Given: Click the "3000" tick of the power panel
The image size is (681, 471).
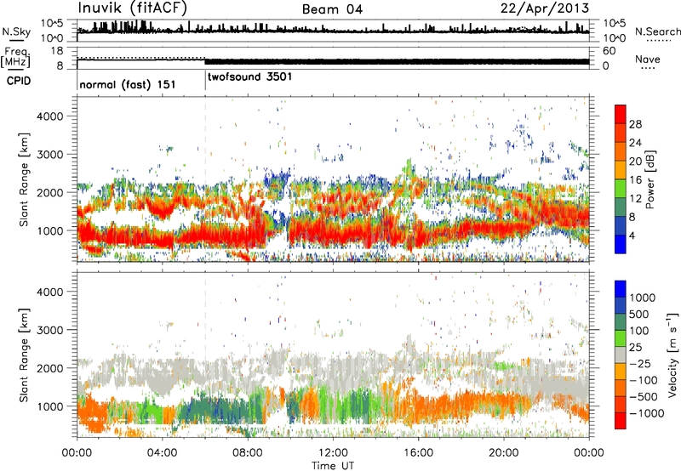Looking at the screenshot, I should tap(50, 155).
